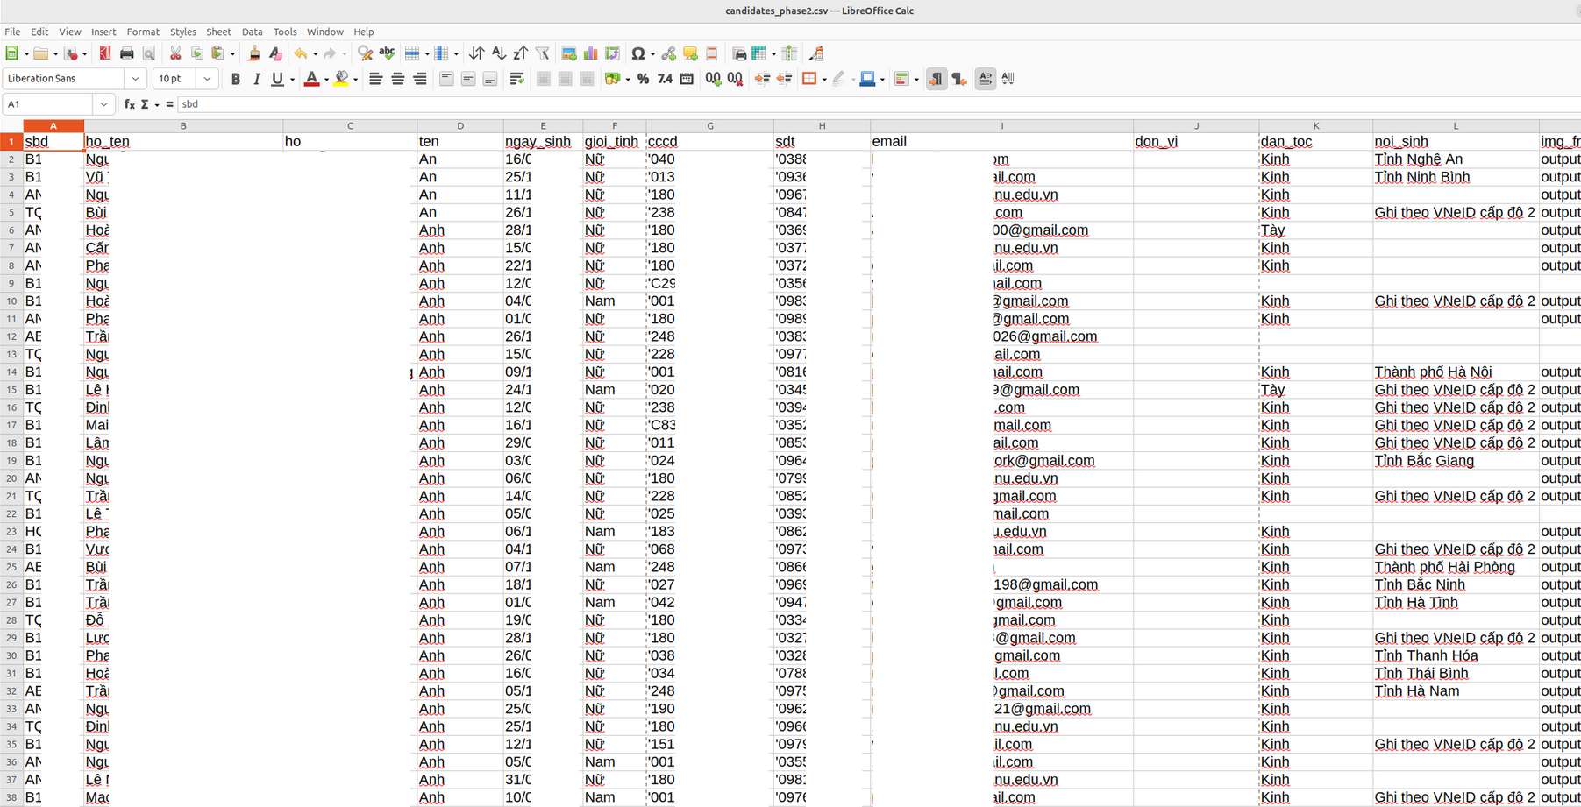Click the formula input line
The width and height of the screenshot is (1581, 807).
click(879, 104)
